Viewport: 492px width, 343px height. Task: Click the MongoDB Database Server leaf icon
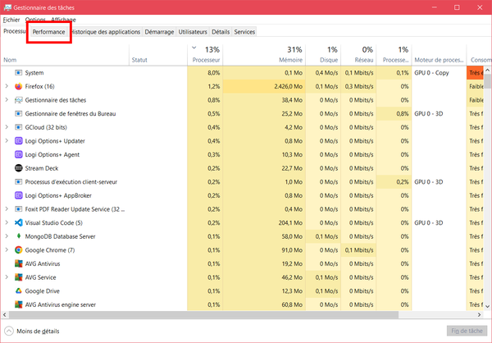[19, 236]
